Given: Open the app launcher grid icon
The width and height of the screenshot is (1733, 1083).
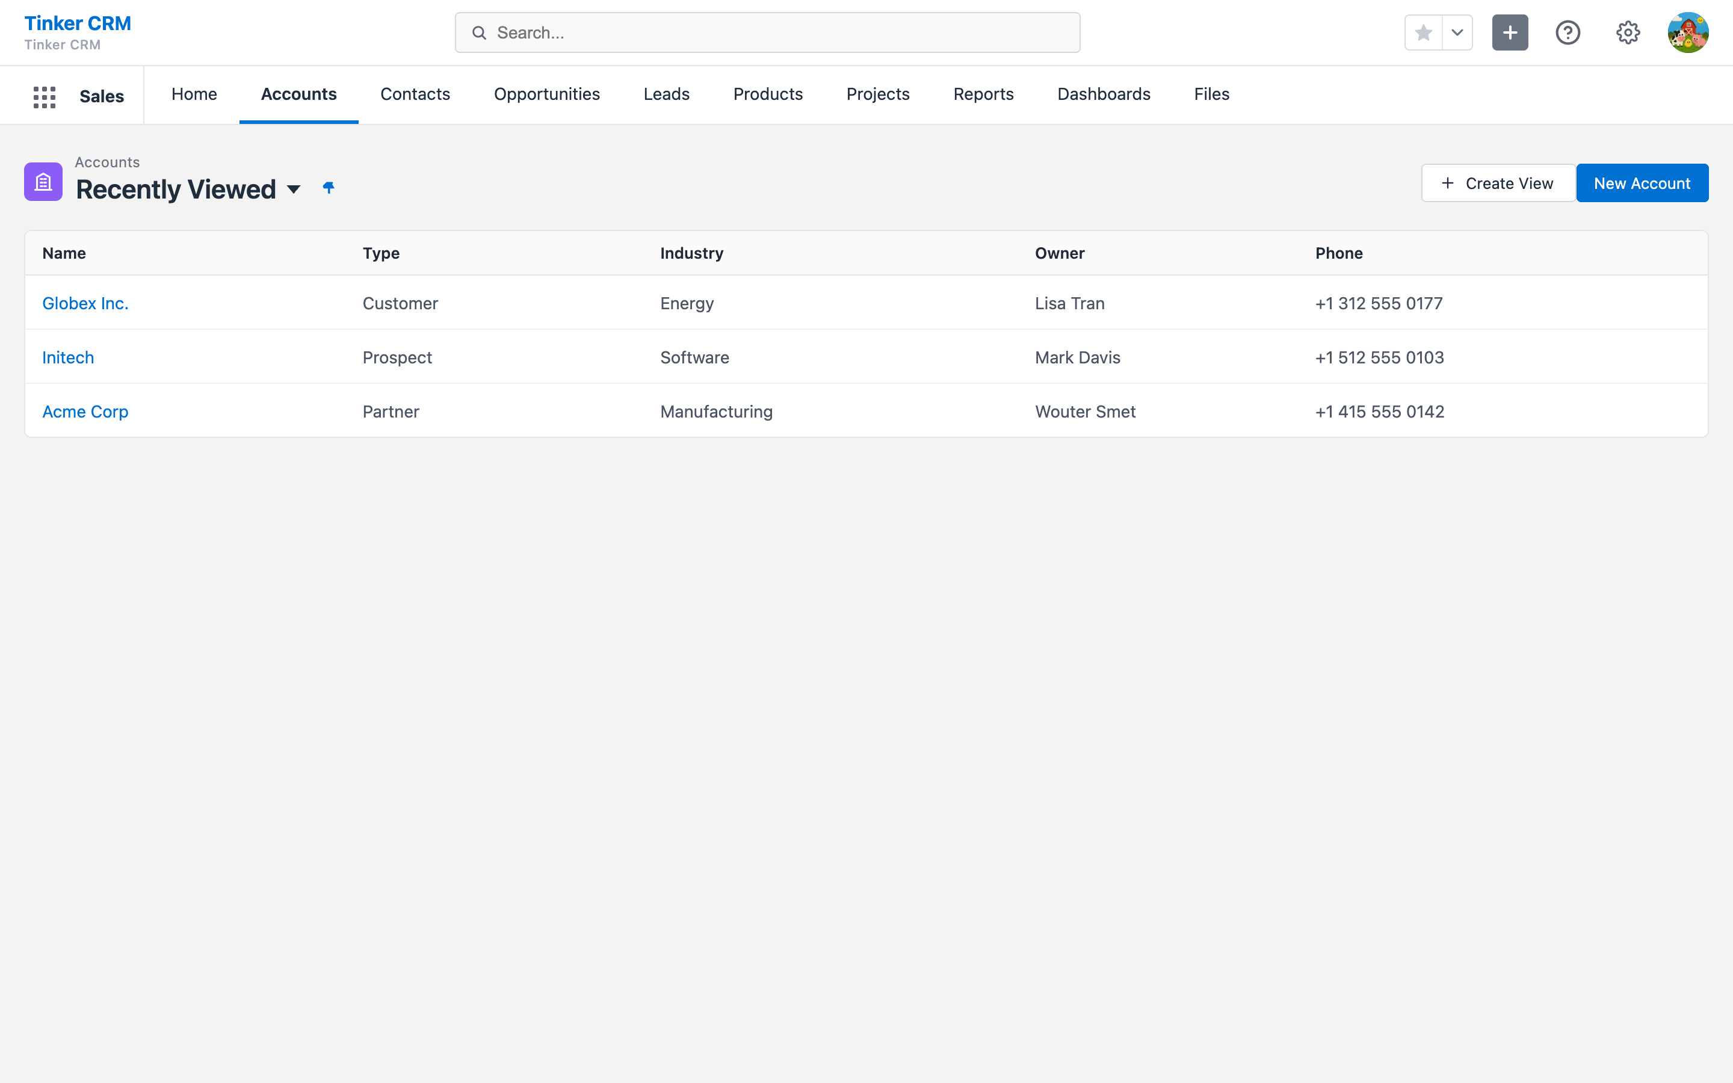Looking at the screenshot, I should click(x=45, y=97).
